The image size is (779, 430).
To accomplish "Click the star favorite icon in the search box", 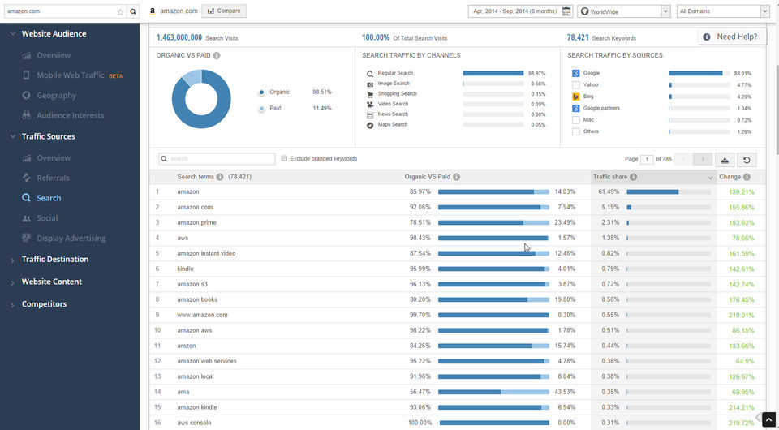I will pos(120,11).
